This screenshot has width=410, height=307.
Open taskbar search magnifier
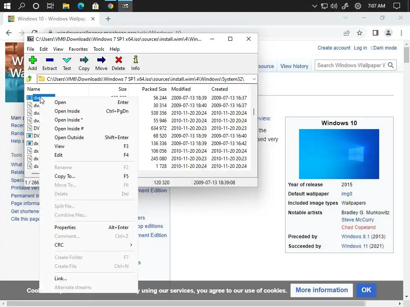coord(22,6)
